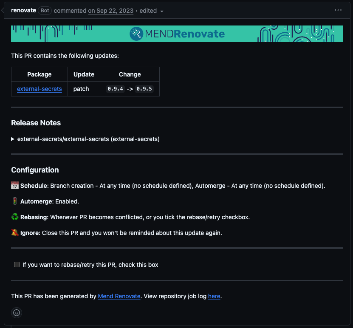Click 'external-secrets/external-secrets (external-secrets)' summary text

click(88, 139)
